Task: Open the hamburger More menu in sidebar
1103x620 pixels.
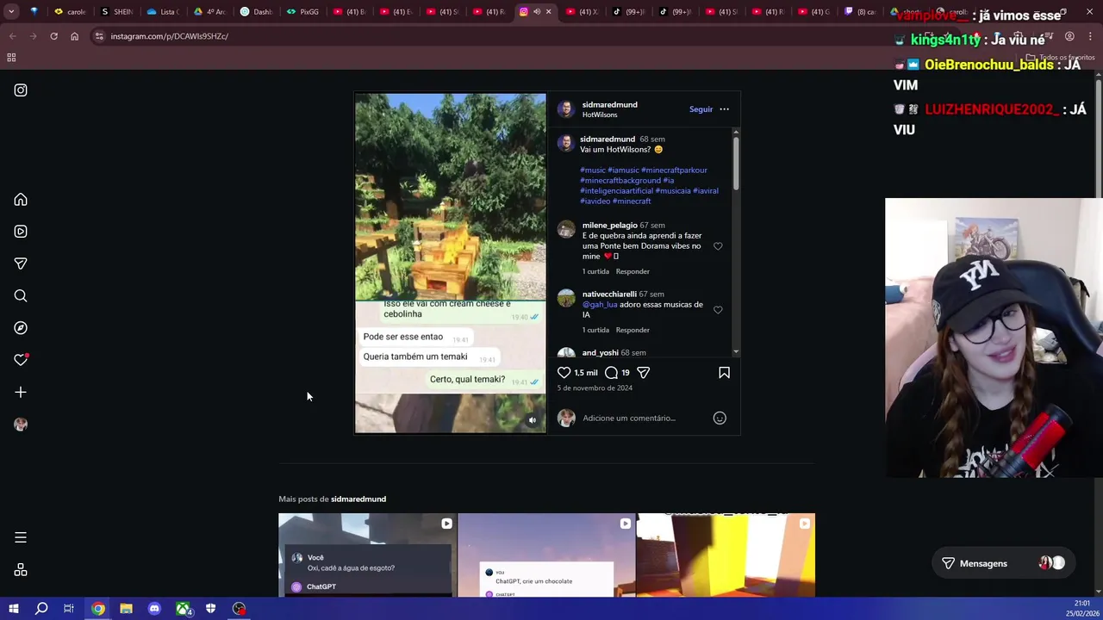Action: (x=21, y=537)
